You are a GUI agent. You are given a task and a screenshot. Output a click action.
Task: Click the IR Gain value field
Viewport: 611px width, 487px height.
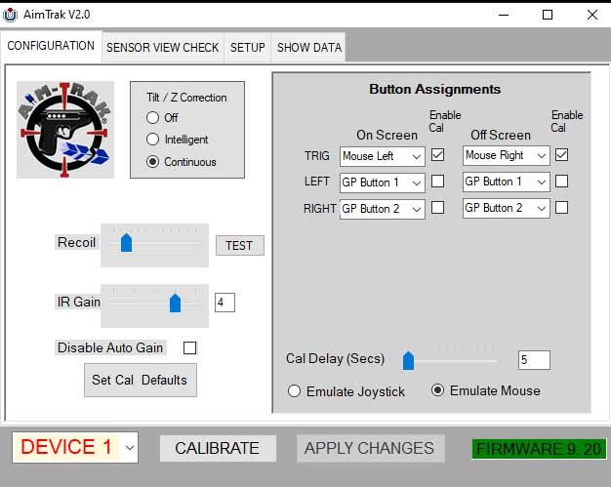coord(224,303)
